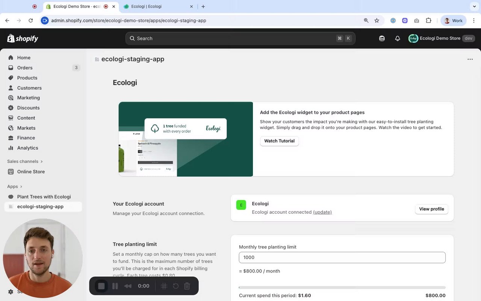481x301 pixels.
Task: Open the Sidekick assistant icon
Action: (x=382, y=38)
